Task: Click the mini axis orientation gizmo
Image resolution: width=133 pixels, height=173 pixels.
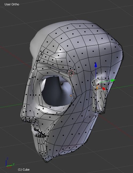Action: pyautogui.click(x=10, y=163)
